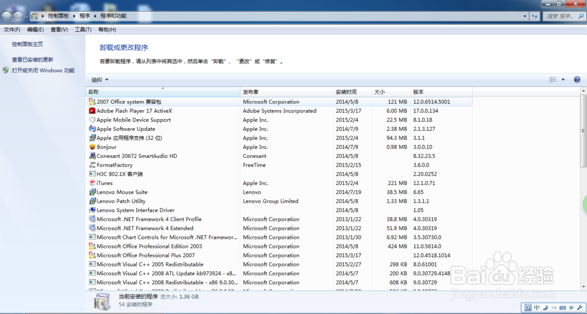The height and width of the screenshot is (314, 587).
Task: Click the refresh button beside address bar
Action: pyautogui.click(x=535, y=16)
